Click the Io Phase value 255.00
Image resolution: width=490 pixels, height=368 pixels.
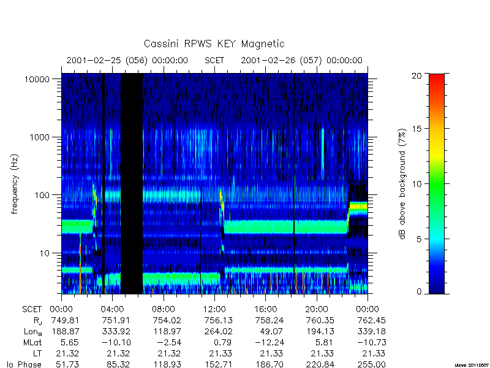372,364
